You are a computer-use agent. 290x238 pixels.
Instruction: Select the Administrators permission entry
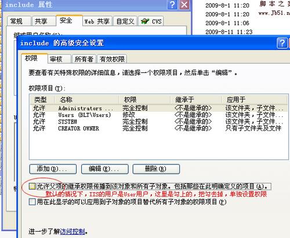tap(158, 108)
